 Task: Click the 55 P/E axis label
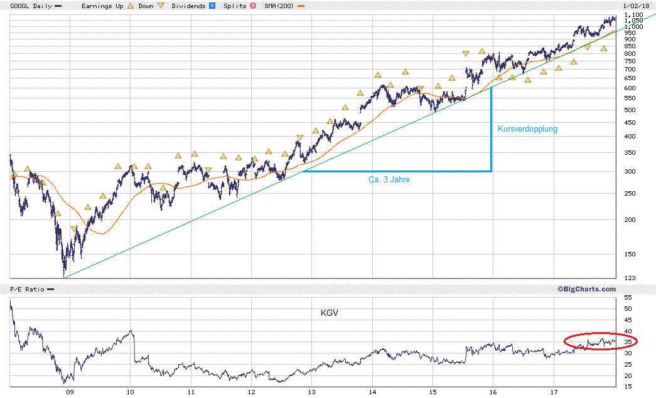[628, 298]
